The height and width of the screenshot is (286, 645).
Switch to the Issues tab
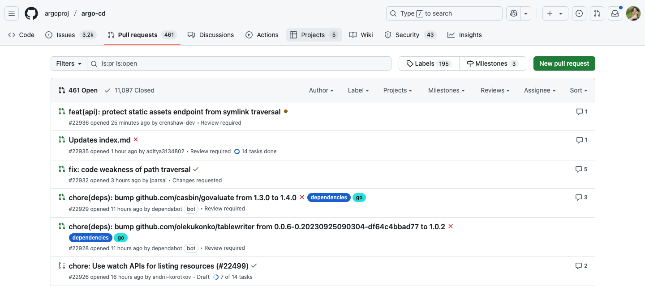pos(71,35)
